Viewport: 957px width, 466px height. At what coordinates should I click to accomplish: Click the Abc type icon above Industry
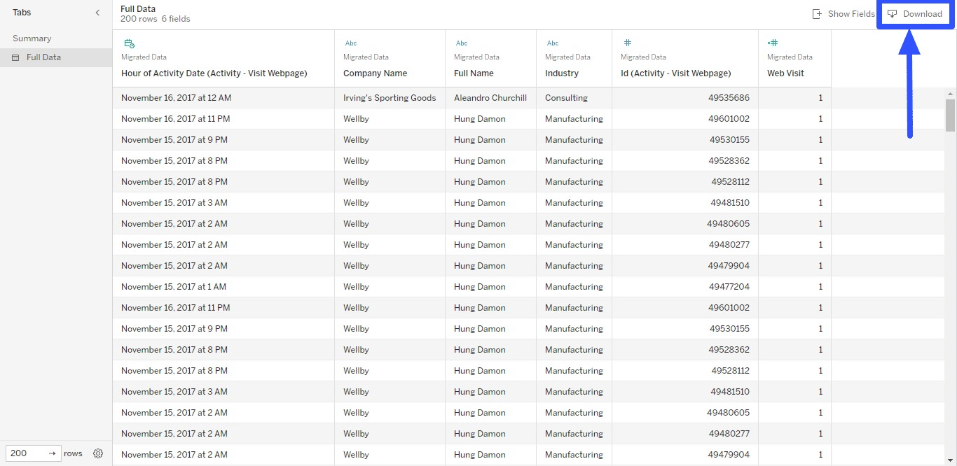(553, 43)
